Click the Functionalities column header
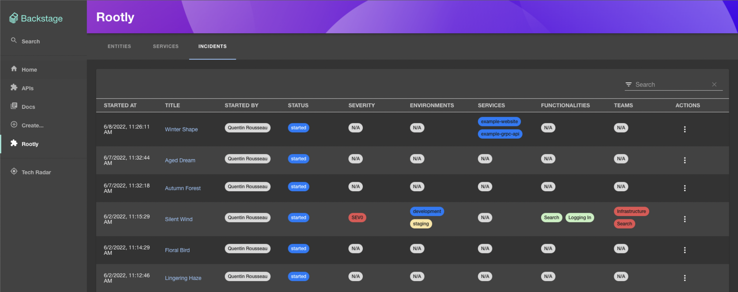Image resolution: width=738 pixels, height=292 pixels. pyautogui.click(x=566, y=105)
